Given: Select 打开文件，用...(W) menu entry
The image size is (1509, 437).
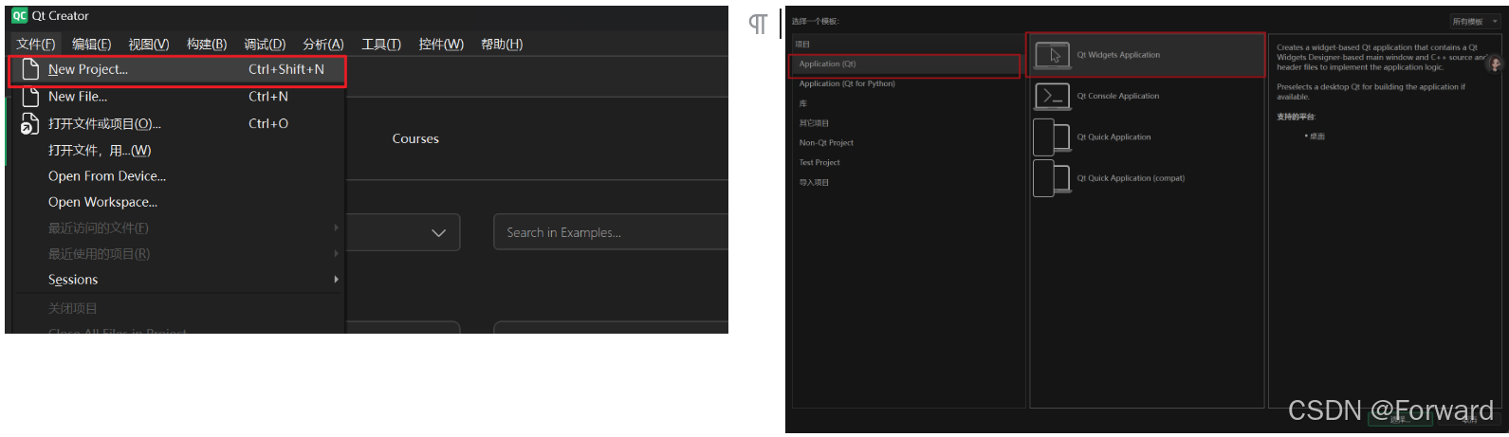Looking at the screenshot, I should click(177, 151).
